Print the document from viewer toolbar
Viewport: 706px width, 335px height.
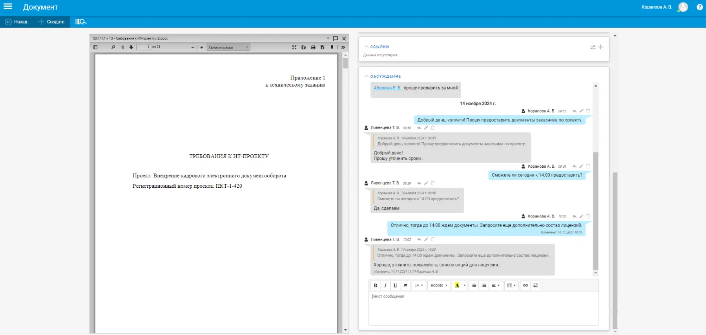pos(313,47)
